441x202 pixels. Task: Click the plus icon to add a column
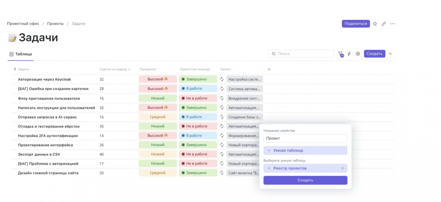269,69
